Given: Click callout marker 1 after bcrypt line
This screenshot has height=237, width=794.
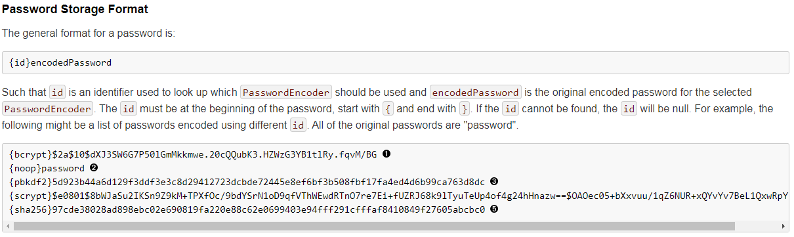Looking at the screenshot, I should point(387,154).
